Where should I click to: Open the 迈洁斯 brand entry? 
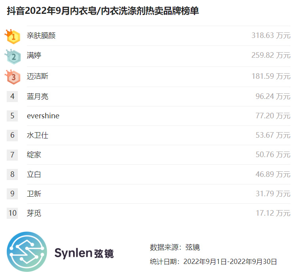click(38, 76)
